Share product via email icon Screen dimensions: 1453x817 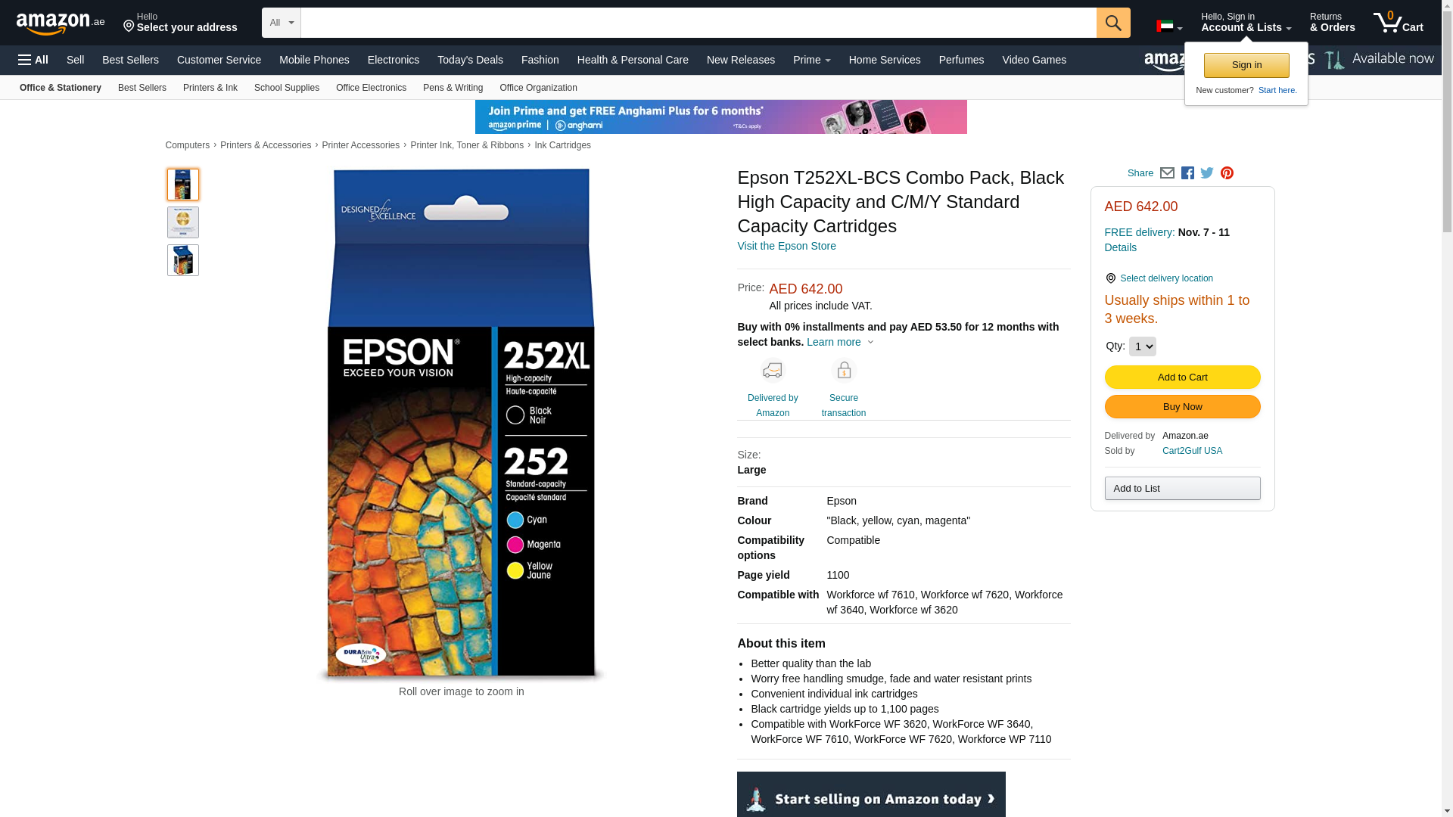point(1167,173)
